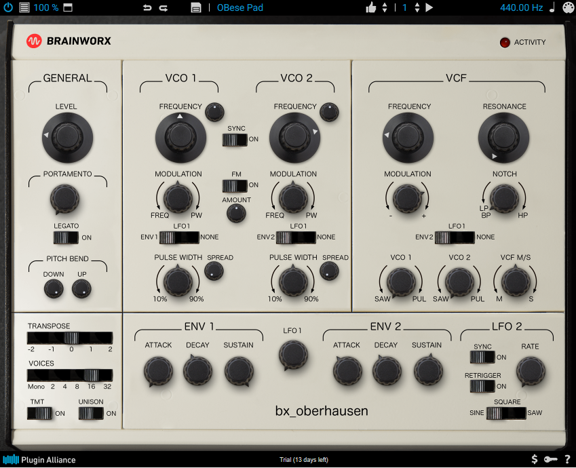Click the VCO 1 Modulation FREQ/PW knob
This screenshot has height=468, width=576.
(x=178, y=198)
